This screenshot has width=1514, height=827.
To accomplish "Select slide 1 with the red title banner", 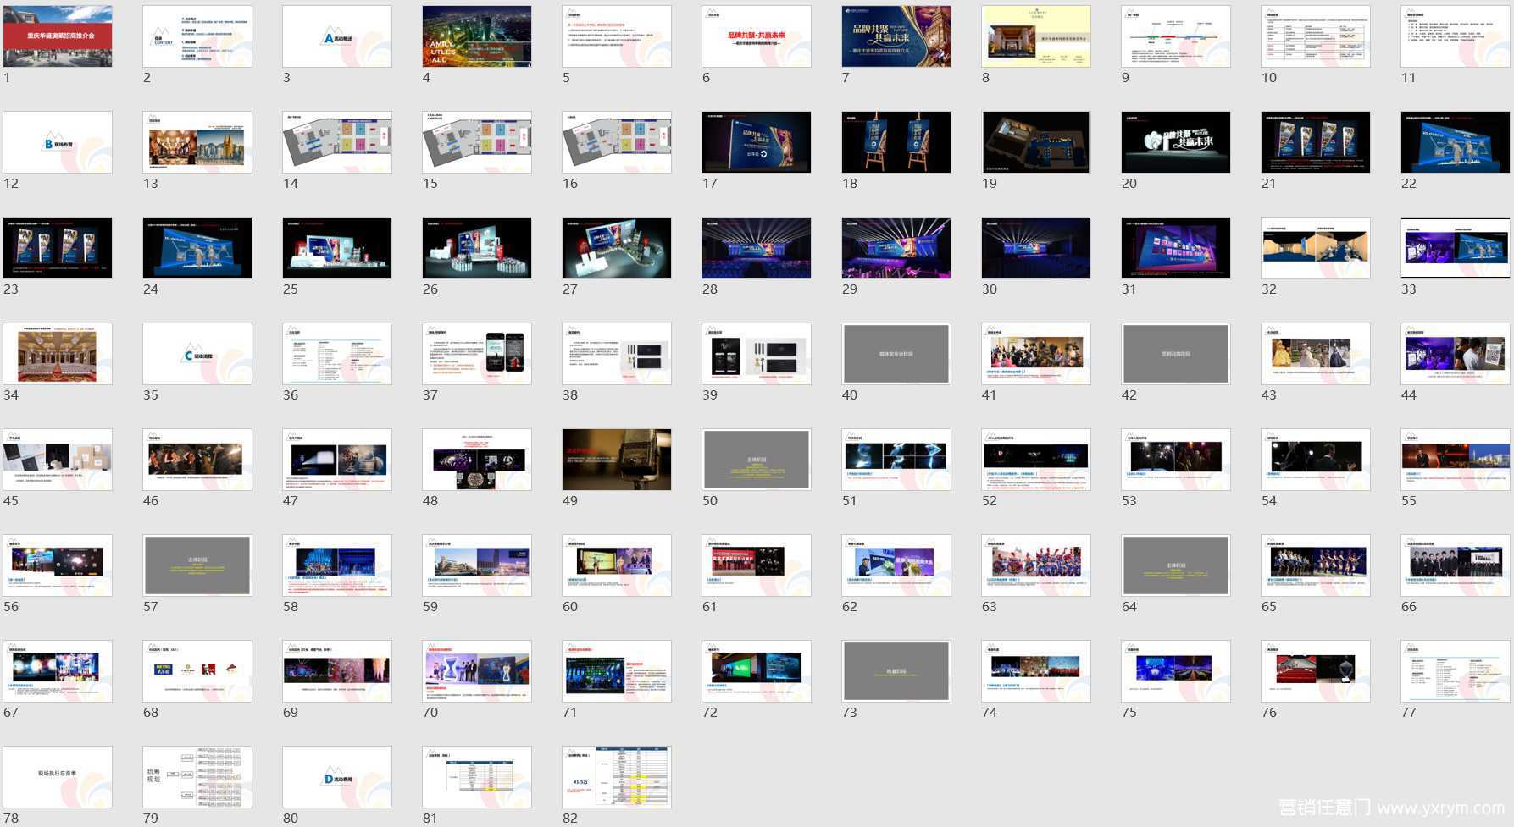I will pyautogui.click(x=58, y=36).
